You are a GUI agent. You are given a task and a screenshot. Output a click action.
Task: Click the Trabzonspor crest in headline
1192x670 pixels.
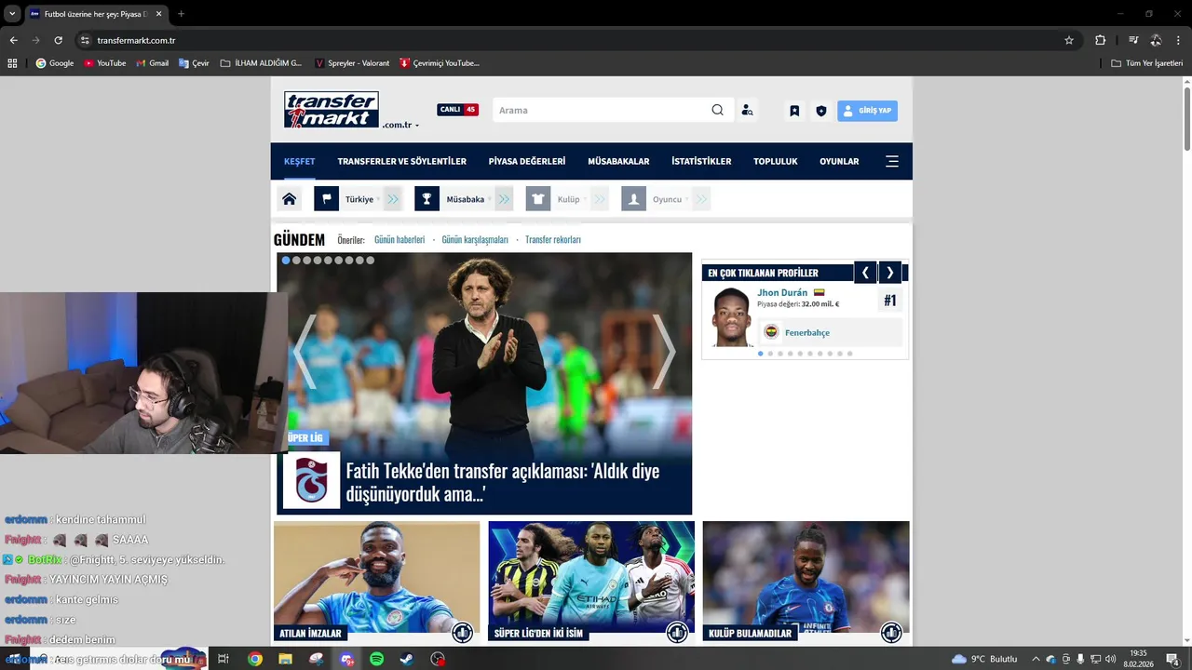pyautogui.click(x=311, y=481)
